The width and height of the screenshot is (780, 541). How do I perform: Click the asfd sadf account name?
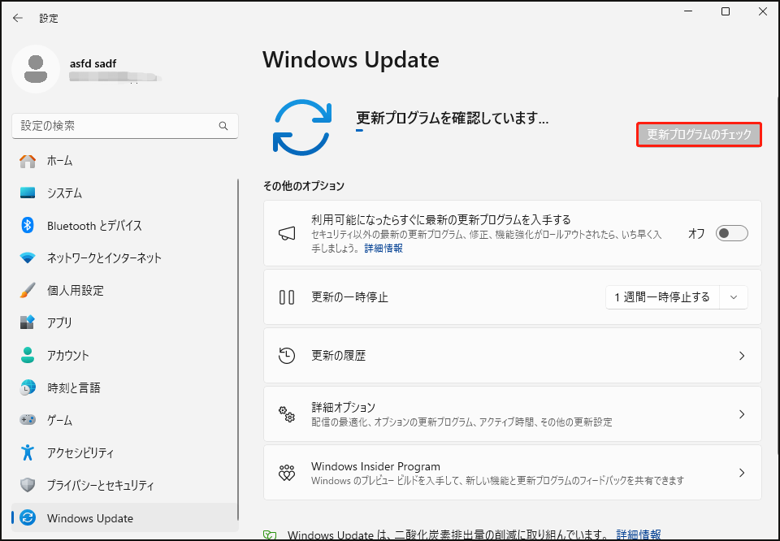tap(93, 63)
